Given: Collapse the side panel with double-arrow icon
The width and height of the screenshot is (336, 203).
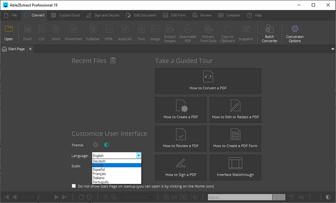Looking at the screenshot, I should click(x=332, y=49).
